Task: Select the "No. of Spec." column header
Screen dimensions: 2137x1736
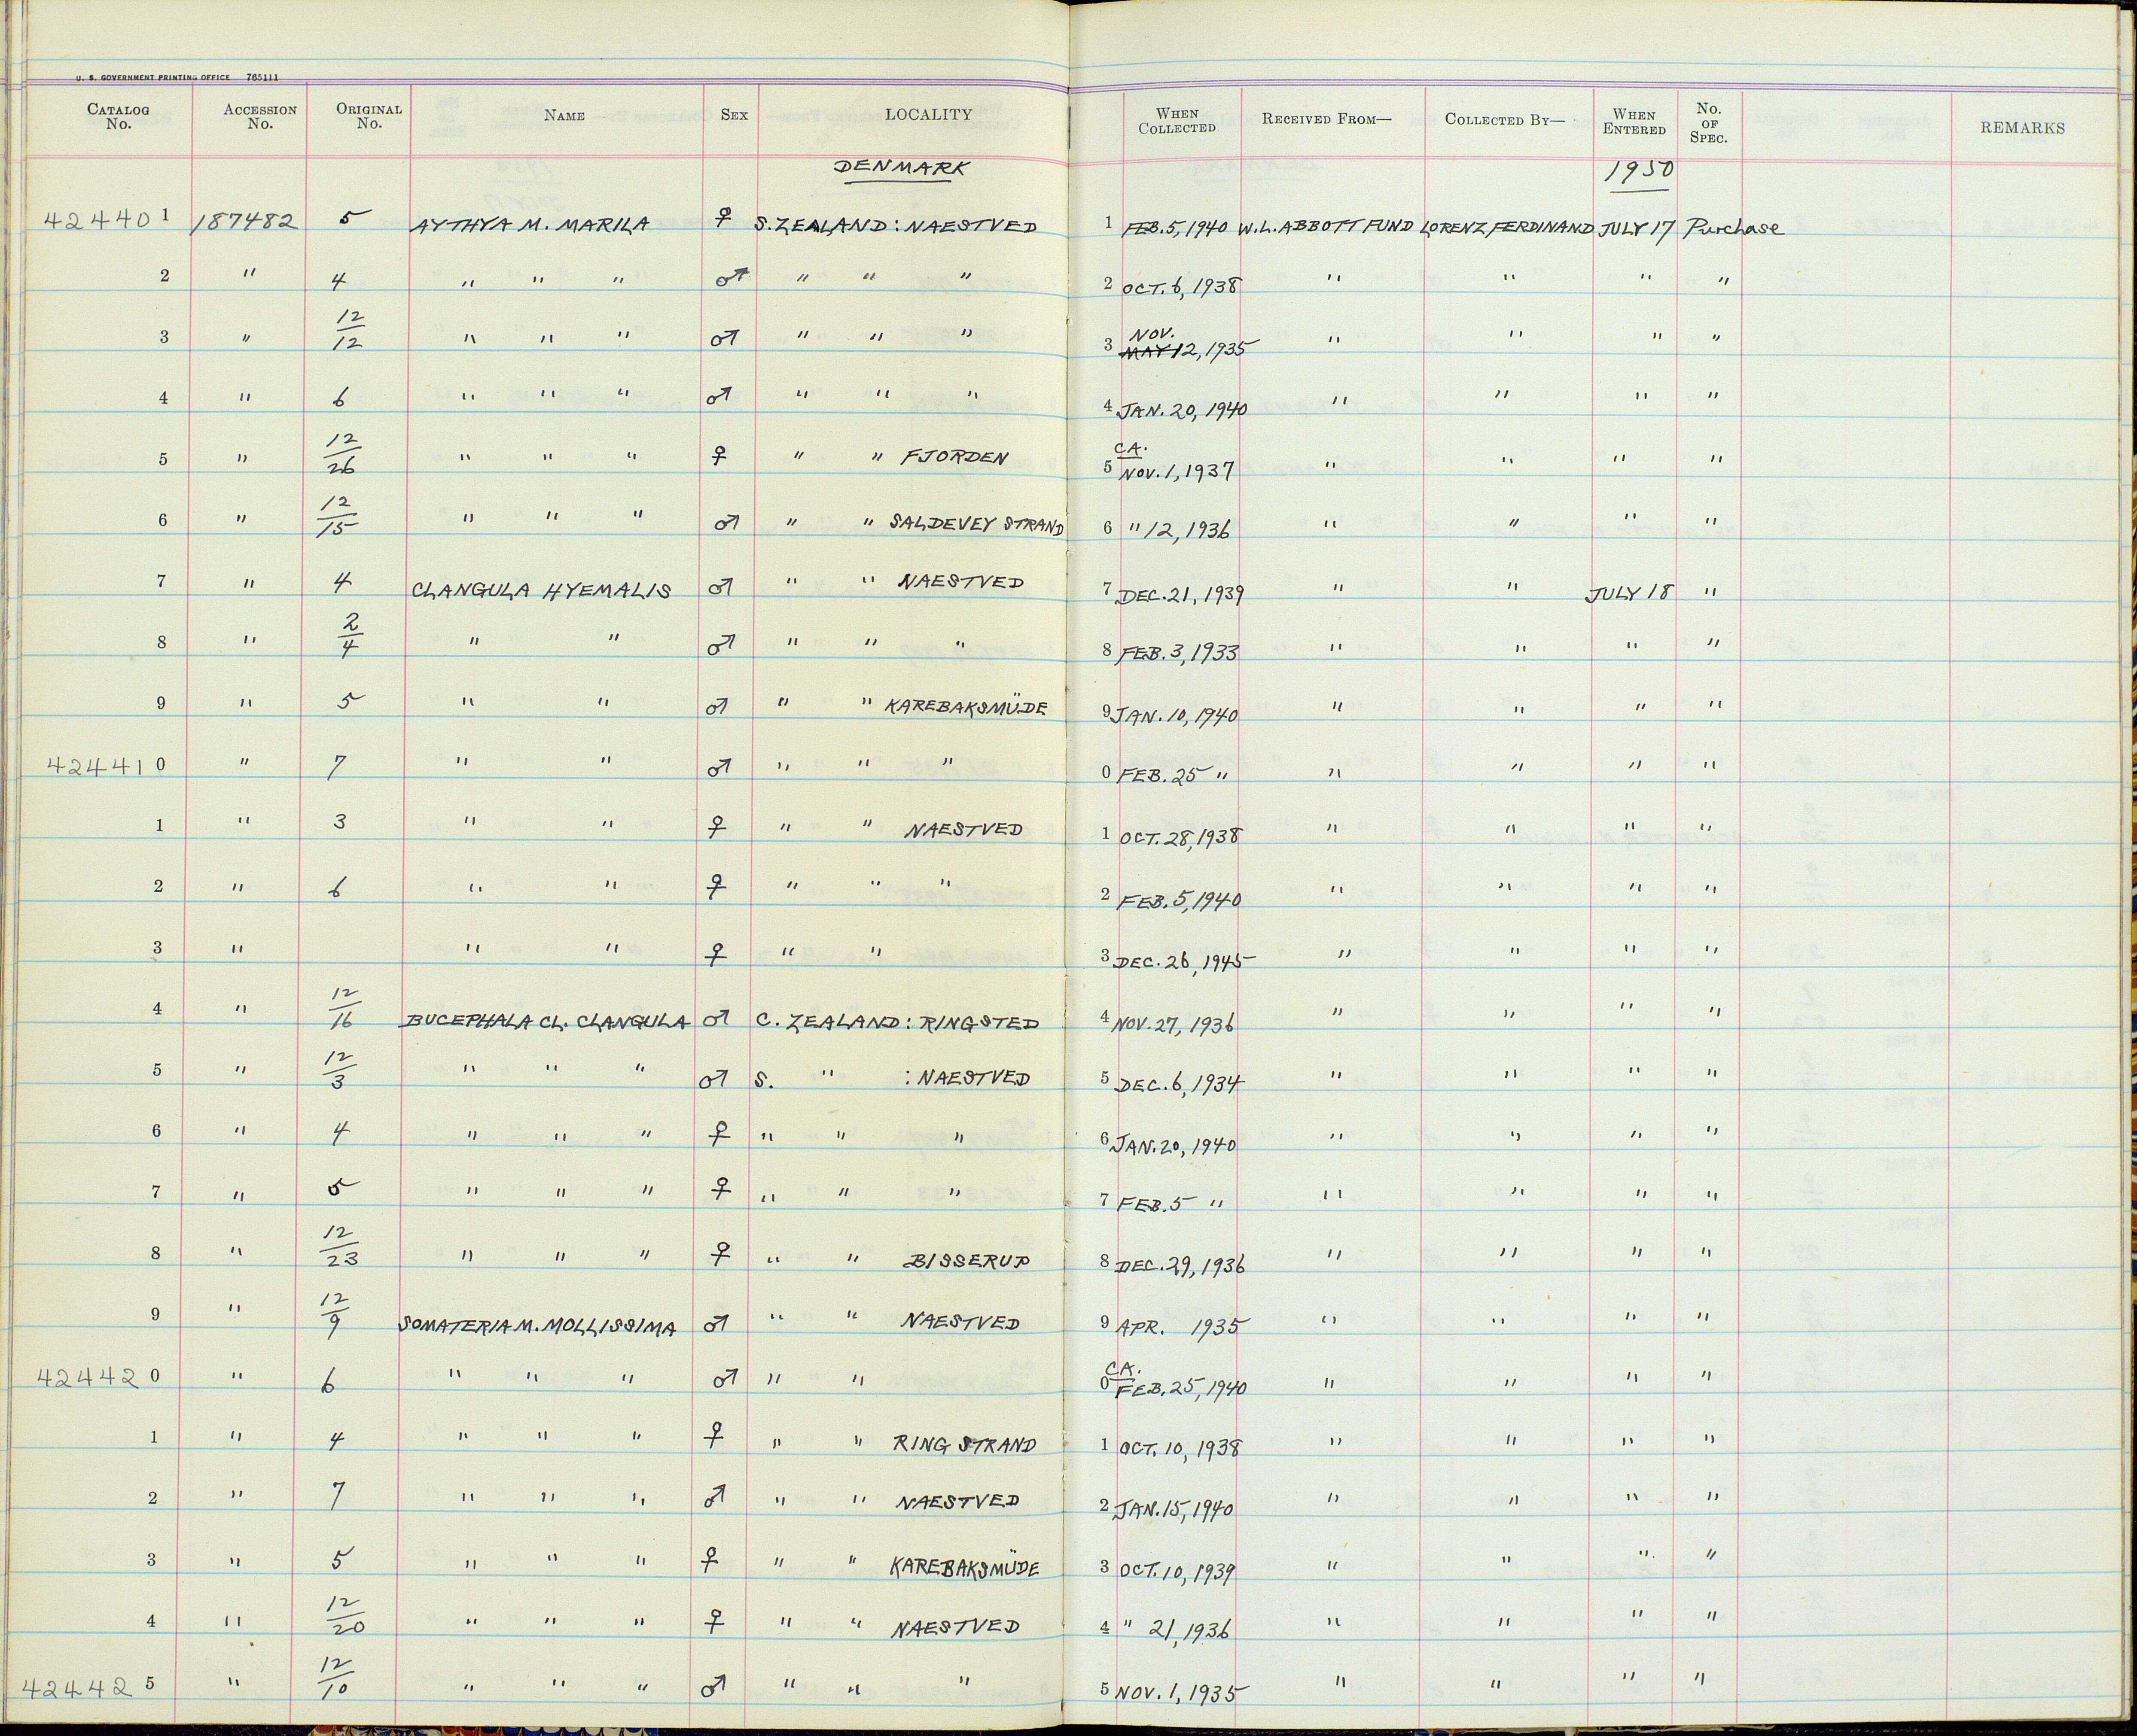Action: [1709, 122]
